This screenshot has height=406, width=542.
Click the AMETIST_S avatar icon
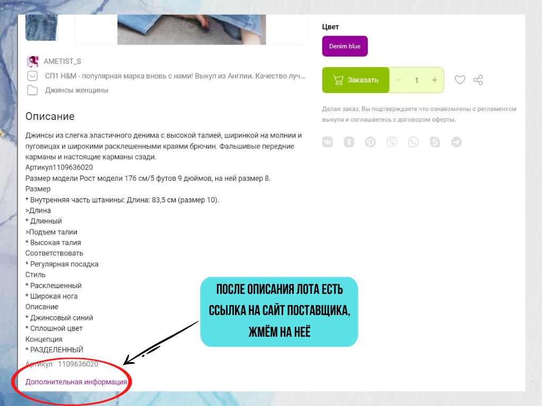tap(33, 61)
